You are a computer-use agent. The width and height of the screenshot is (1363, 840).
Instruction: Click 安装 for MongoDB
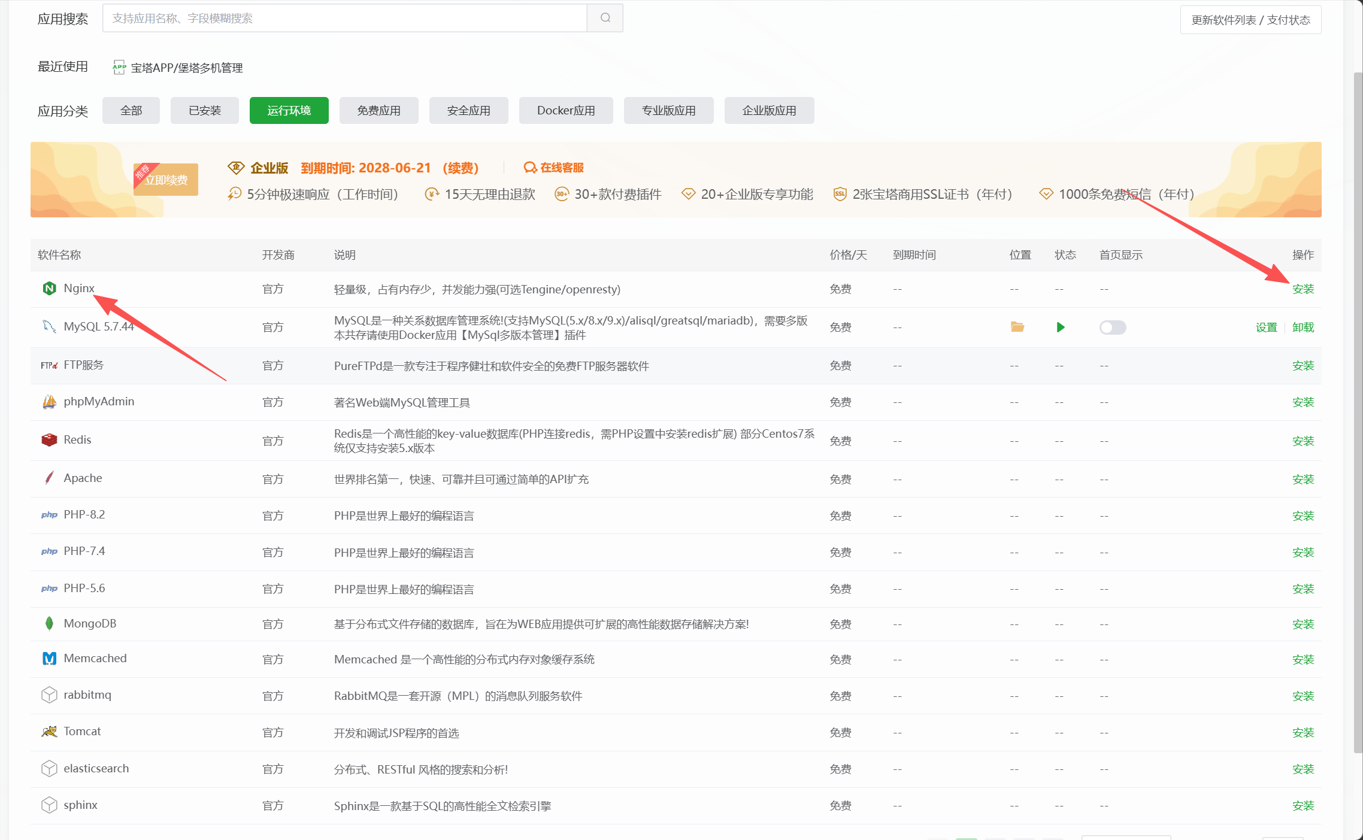click(1303, 624)
